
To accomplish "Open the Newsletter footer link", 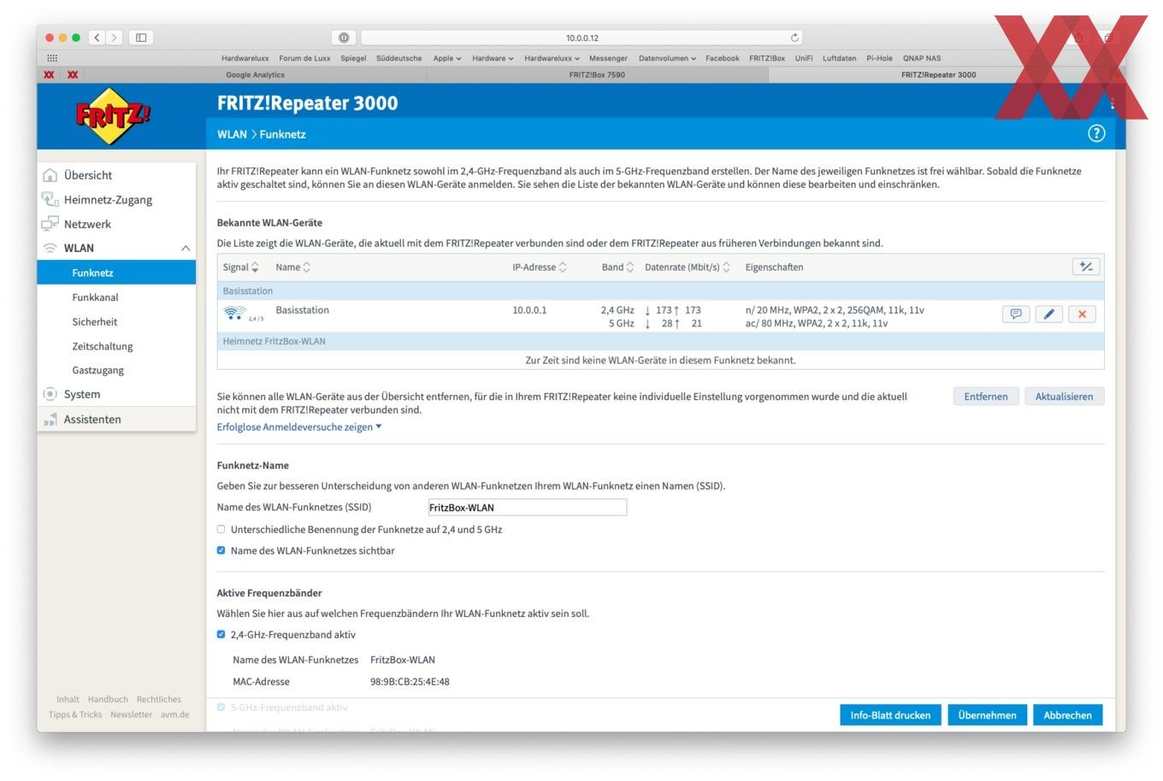I will click(x=131, y=714).
